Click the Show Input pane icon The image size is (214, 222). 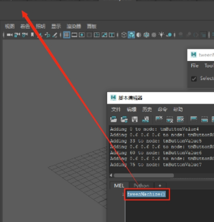tap(204, 119)
